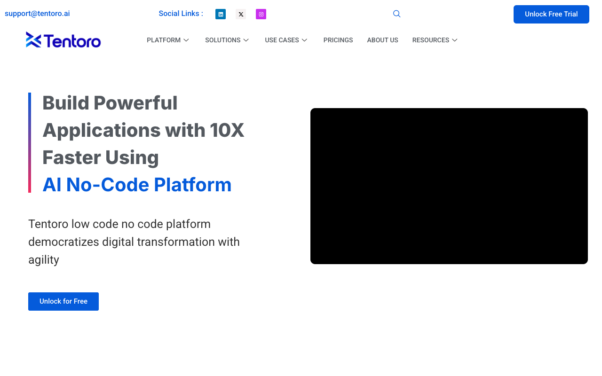This screenshot has height=376, width=602.
Task: Open the USE CASES menu label
Action: tap(282, 40)
